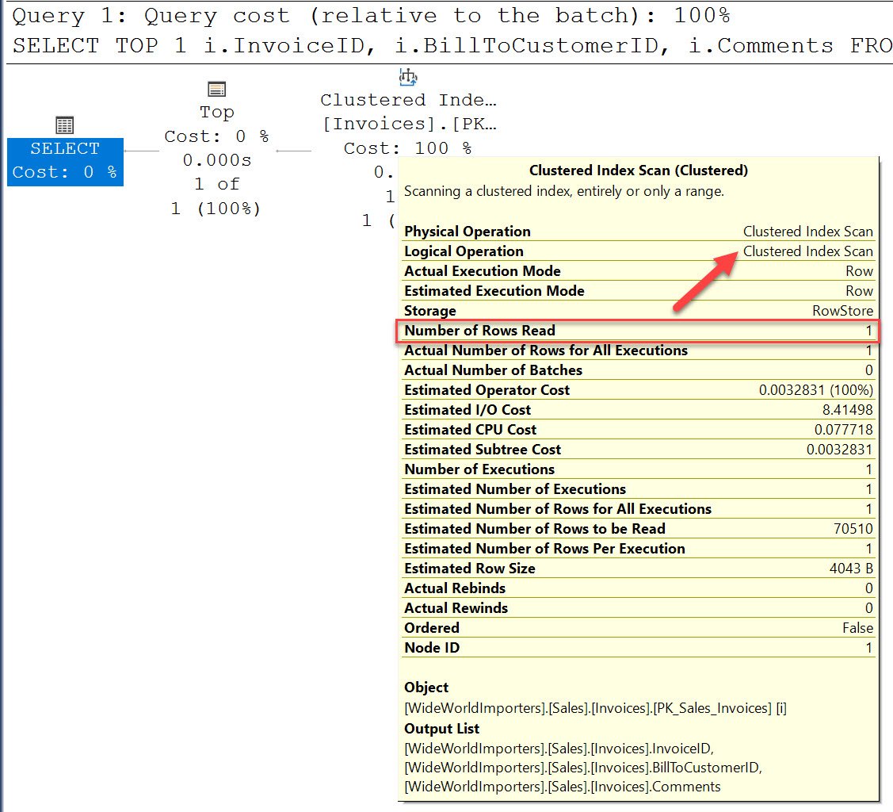Click the "0.000s" timing label under Top
This screenshot has width=893, height=812.
(216, 160)
